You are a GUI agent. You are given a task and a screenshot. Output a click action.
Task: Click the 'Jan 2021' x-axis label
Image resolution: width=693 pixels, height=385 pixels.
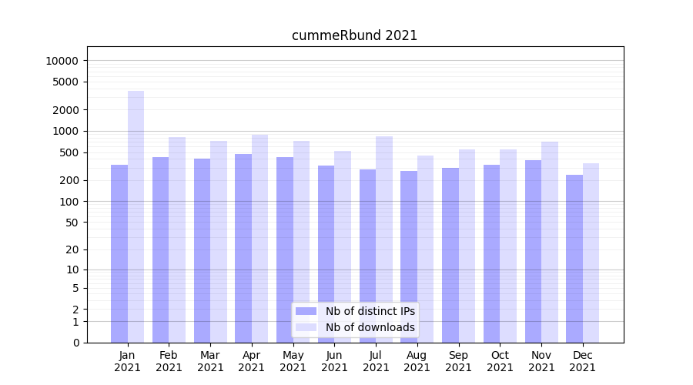(x=128, y=361)
